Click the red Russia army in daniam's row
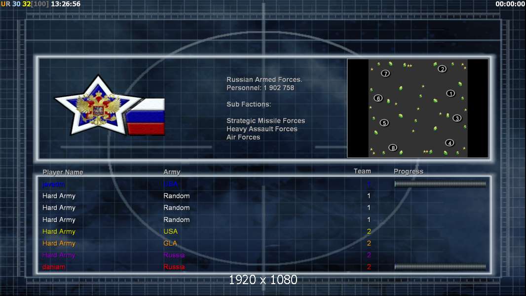Viewport: 526px width, 296px height. coord(174,267)
